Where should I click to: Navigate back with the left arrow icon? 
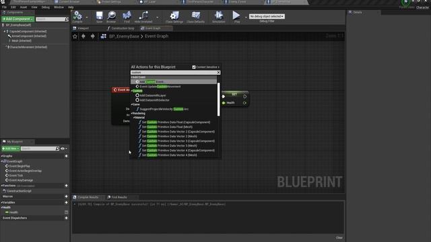click(84, 36)
